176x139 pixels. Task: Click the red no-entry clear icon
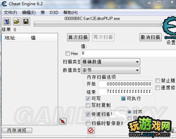[91, 131]
